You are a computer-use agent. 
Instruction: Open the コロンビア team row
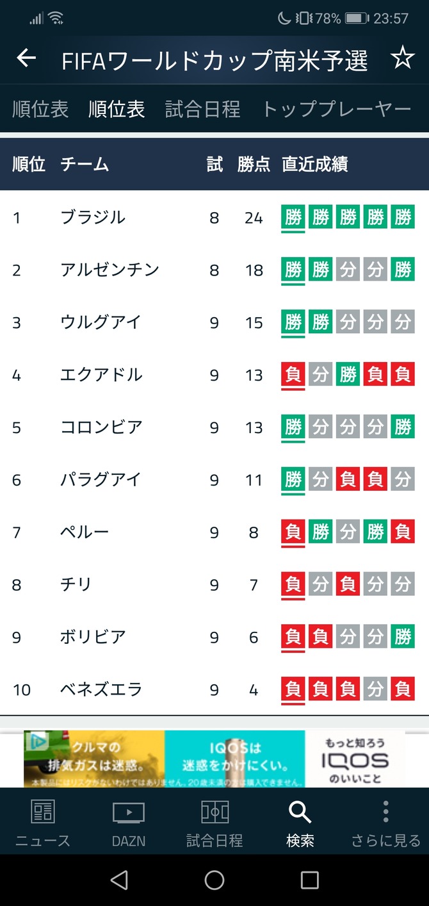(214, 427)
